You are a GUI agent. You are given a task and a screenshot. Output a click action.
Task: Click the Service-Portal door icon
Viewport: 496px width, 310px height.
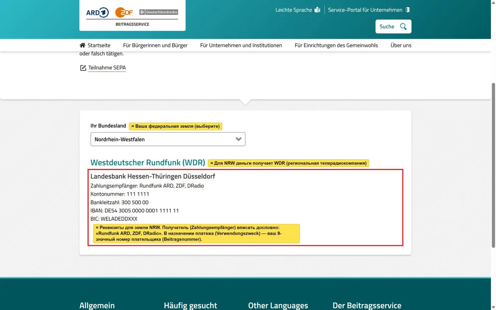[x=407, y=10]
